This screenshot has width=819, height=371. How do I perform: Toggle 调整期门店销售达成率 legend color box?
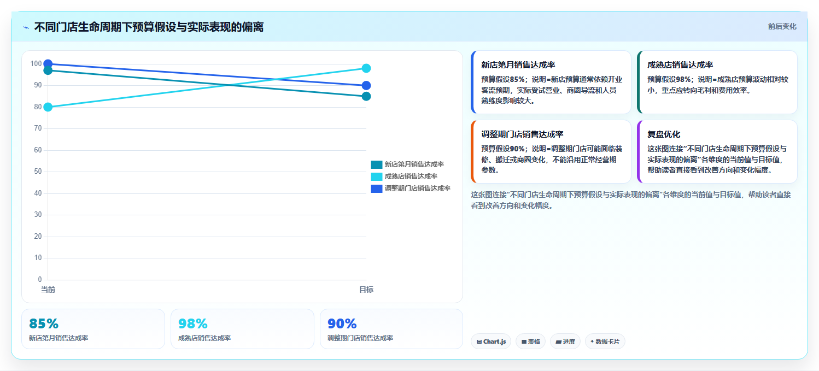click(x=377, y=189)
